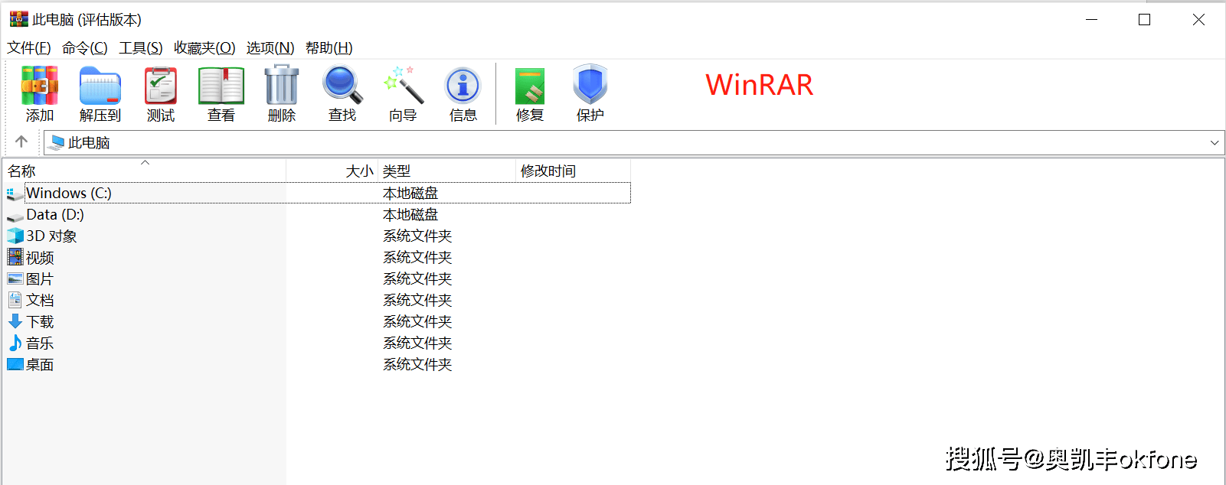Image resolution: width=1226 pixels, height=485 pixels.
Task: Sort by 修改时间 column header
Action: pyautogui.click(x=574, y=171)
